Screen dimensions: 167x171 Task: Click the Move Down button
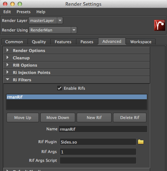point(58,118)
